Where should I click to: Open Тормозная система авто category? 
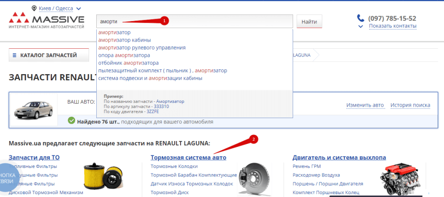188,157
